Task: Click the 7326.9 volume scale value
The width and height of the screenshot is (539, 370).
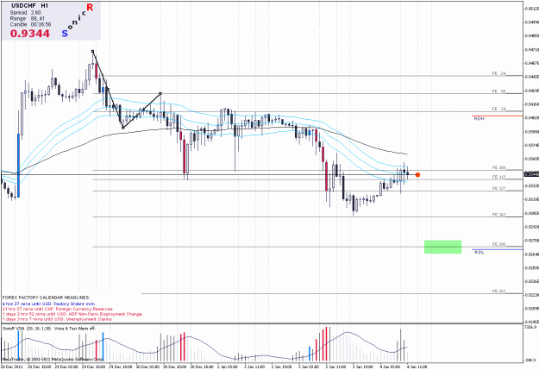Action: click(530, 326)
